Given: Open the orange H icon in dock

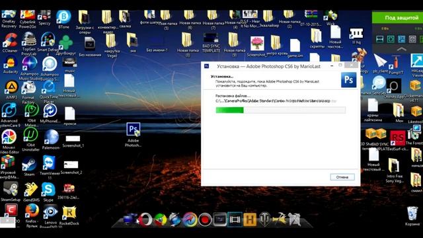Looking at the screenshot, I should point(250,219).
